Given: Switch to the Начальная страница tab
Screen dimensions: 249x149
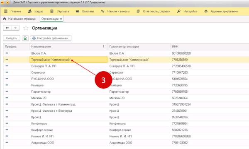Looking at the screenshot, I should (20, 19).
